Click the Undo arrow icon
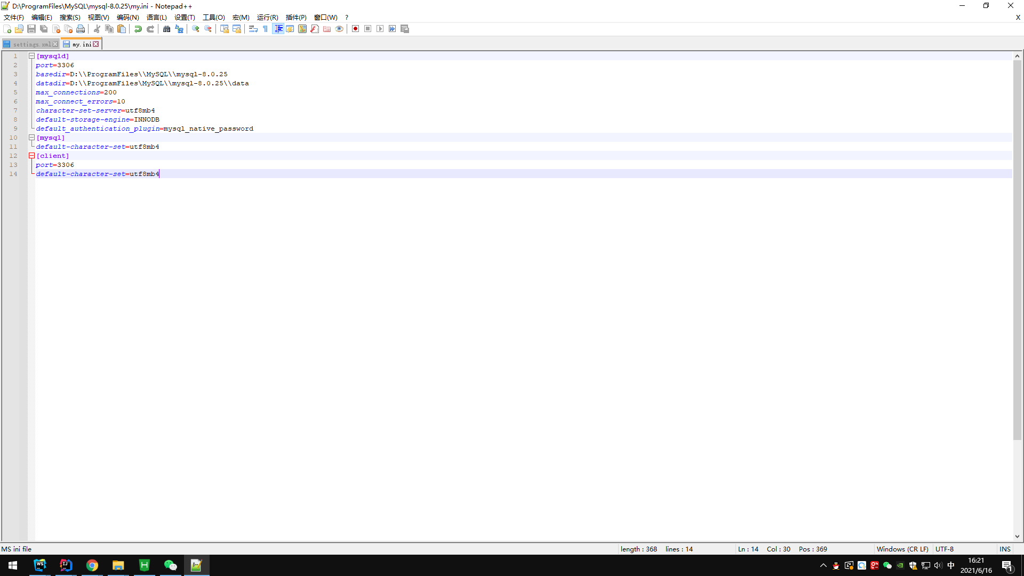Screen dimensions: 1024x576 pos(138,29)
